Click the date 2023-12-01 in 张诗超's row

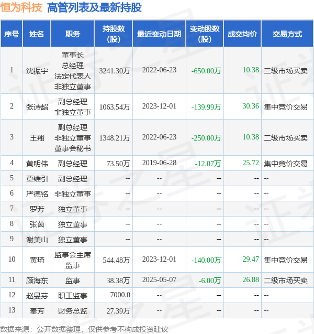point(159,106)
